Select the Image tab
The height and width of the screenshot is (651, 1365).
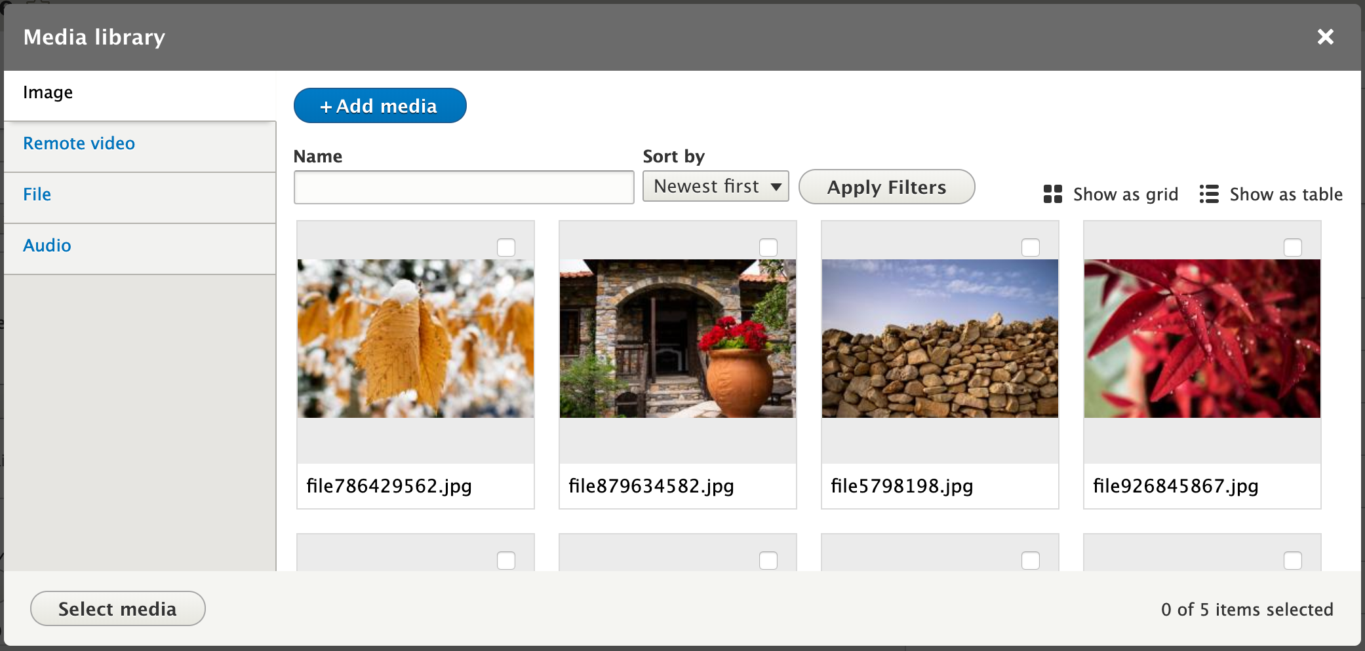[x=48, y=92]
